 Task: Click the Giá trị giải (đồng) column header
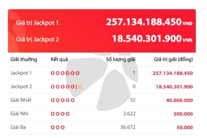tap(173, 59)
